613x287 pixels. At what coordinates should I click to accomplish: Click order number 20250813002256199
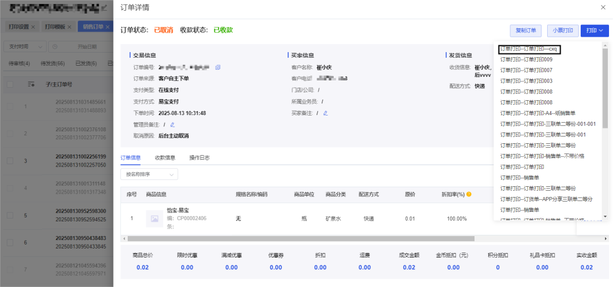pyautogui.click(x=81, y=156)
